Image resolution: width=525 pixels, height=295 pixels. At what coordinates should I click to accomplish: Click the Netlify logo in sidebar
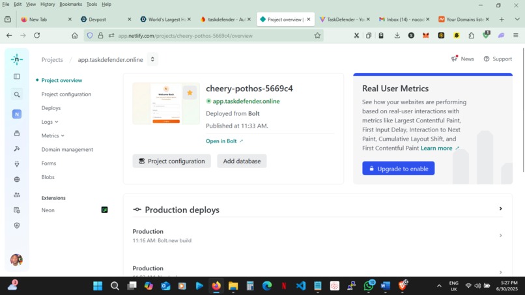point(17,60)
